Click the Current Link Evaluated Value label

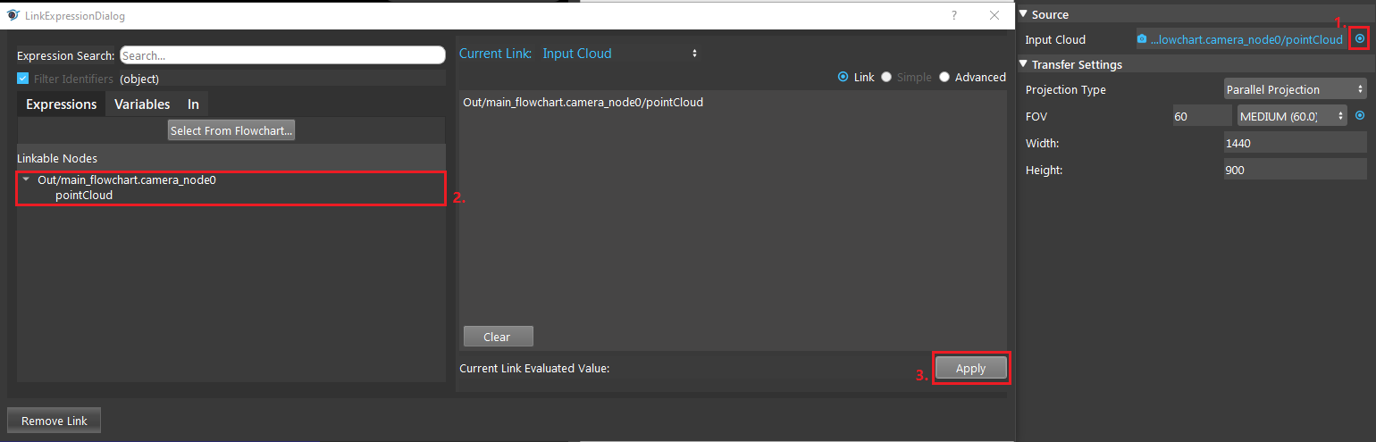[x=534, y=368]
